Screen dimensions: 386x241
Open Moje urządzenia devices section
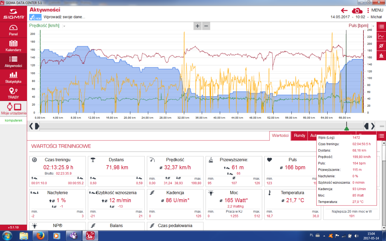click(14, 109)
